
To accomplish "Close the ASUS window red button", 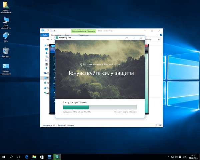I will click(146, 45).
